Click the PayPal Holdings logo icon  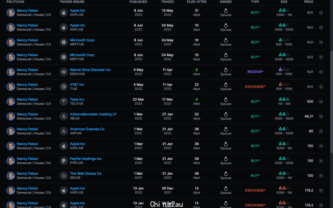(x=64, y=161)
